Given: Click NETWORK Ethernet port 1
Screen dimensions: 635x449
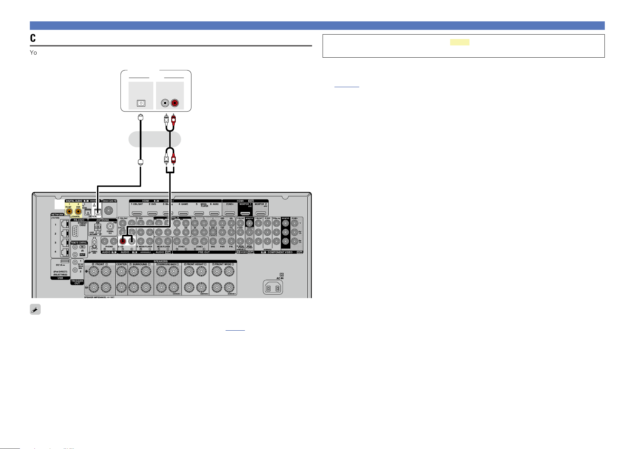Looking at the screenshot, I should (x=65, y=224).
